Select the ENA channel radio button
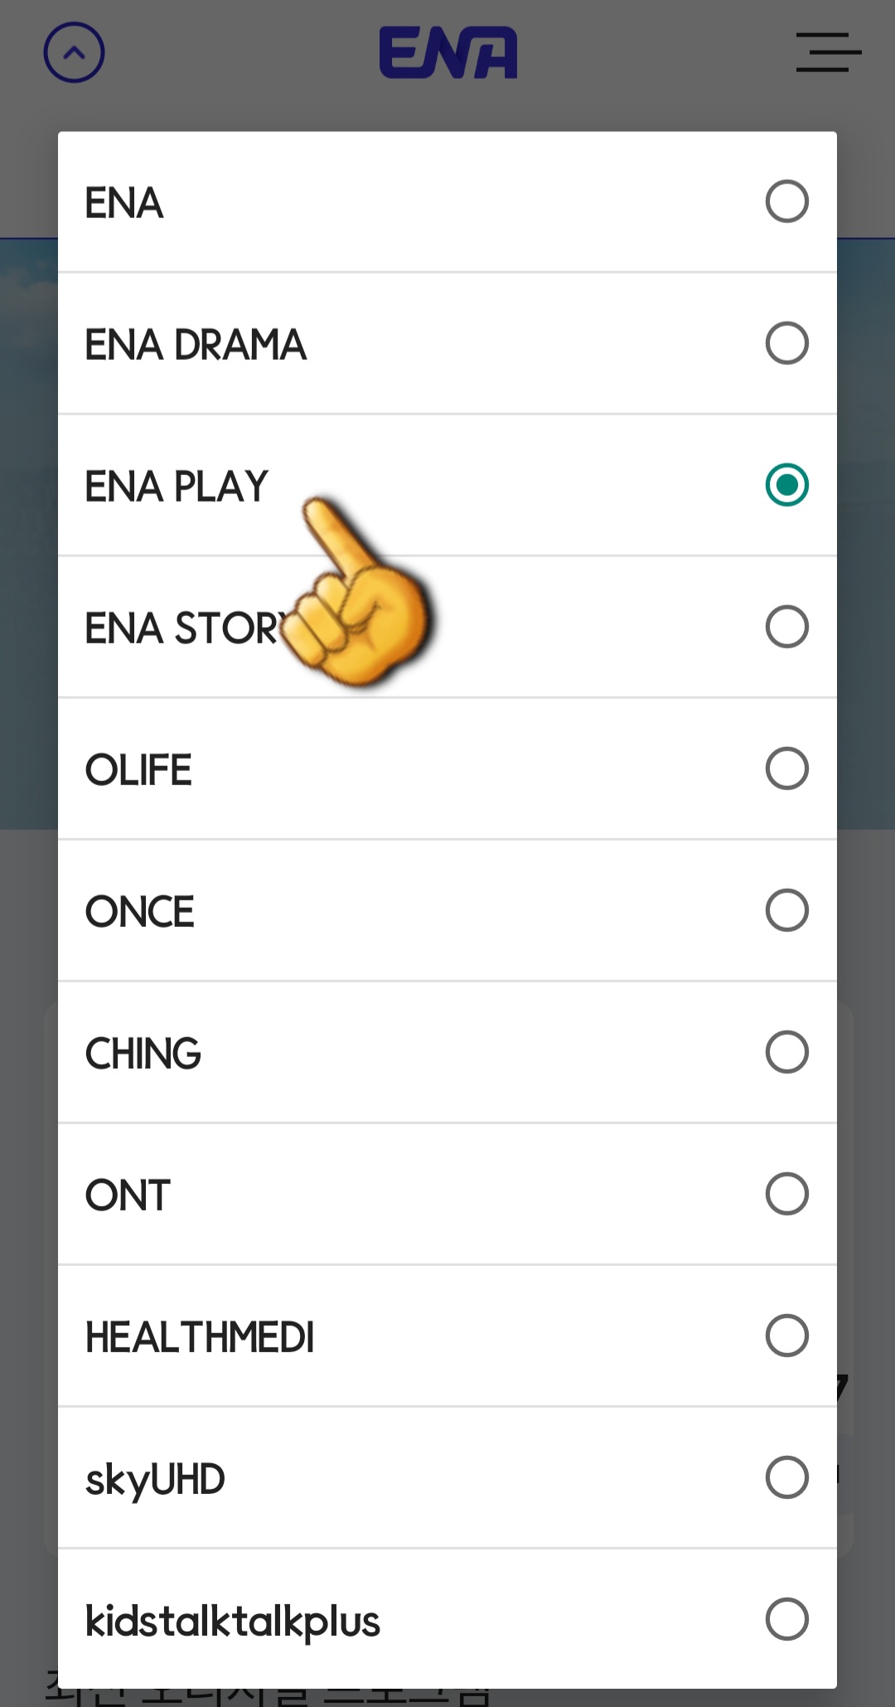Image resolution: width=895 pixels, height=1707 pixels. tap(786, 201)
